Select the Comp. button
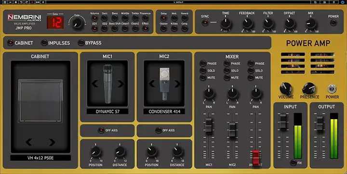This screenshot has width=347, height=174. 185,28
